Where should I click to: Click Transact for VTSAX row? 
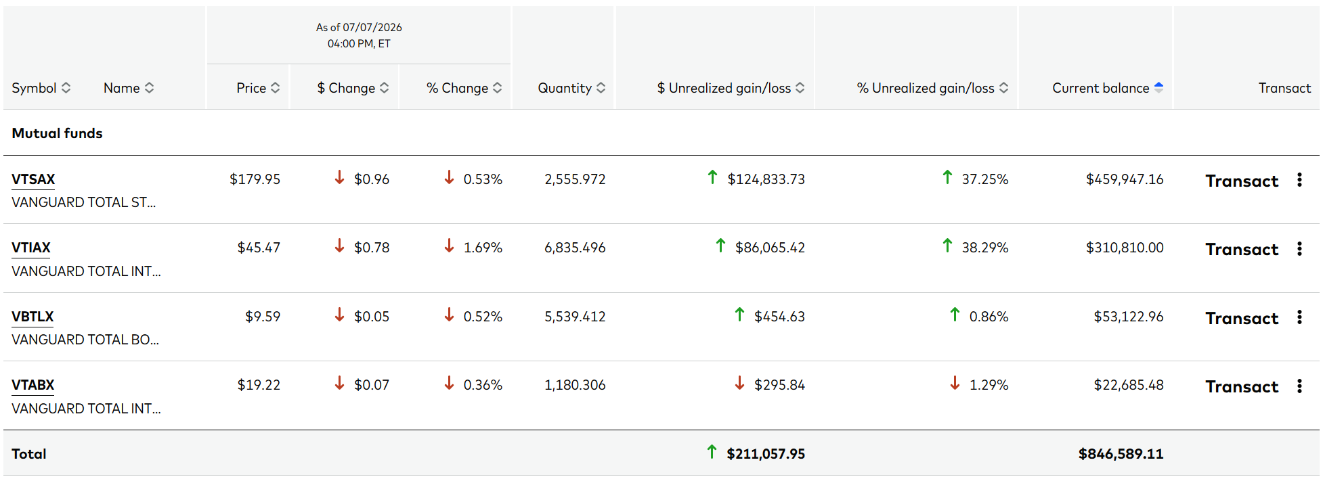click(1242, 181)
